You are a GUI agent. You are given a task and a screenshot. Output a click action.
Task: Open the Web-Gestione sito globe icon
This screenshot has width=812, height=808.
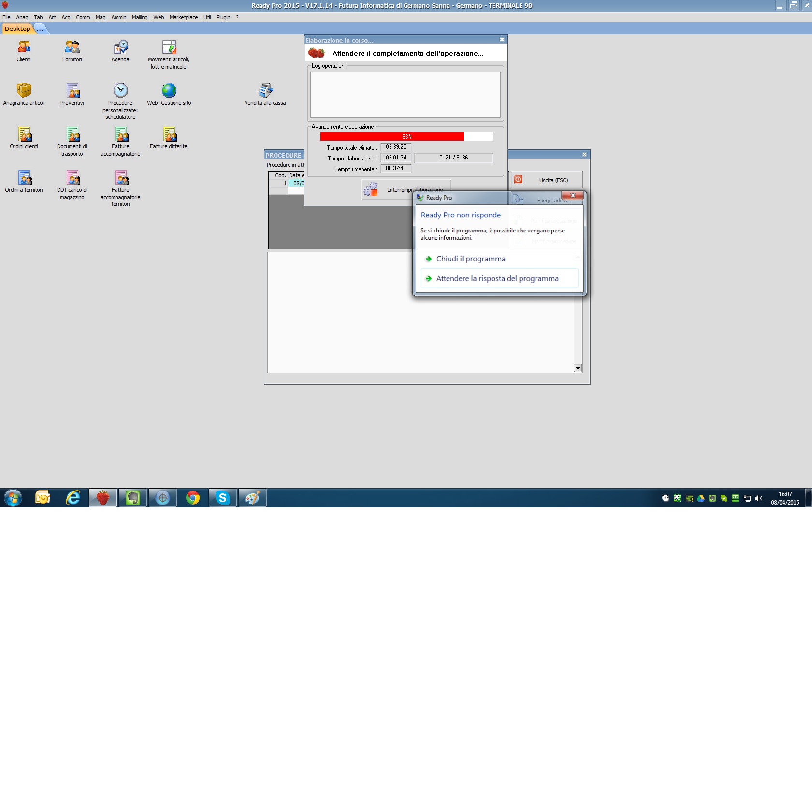(x=169, y=95)
